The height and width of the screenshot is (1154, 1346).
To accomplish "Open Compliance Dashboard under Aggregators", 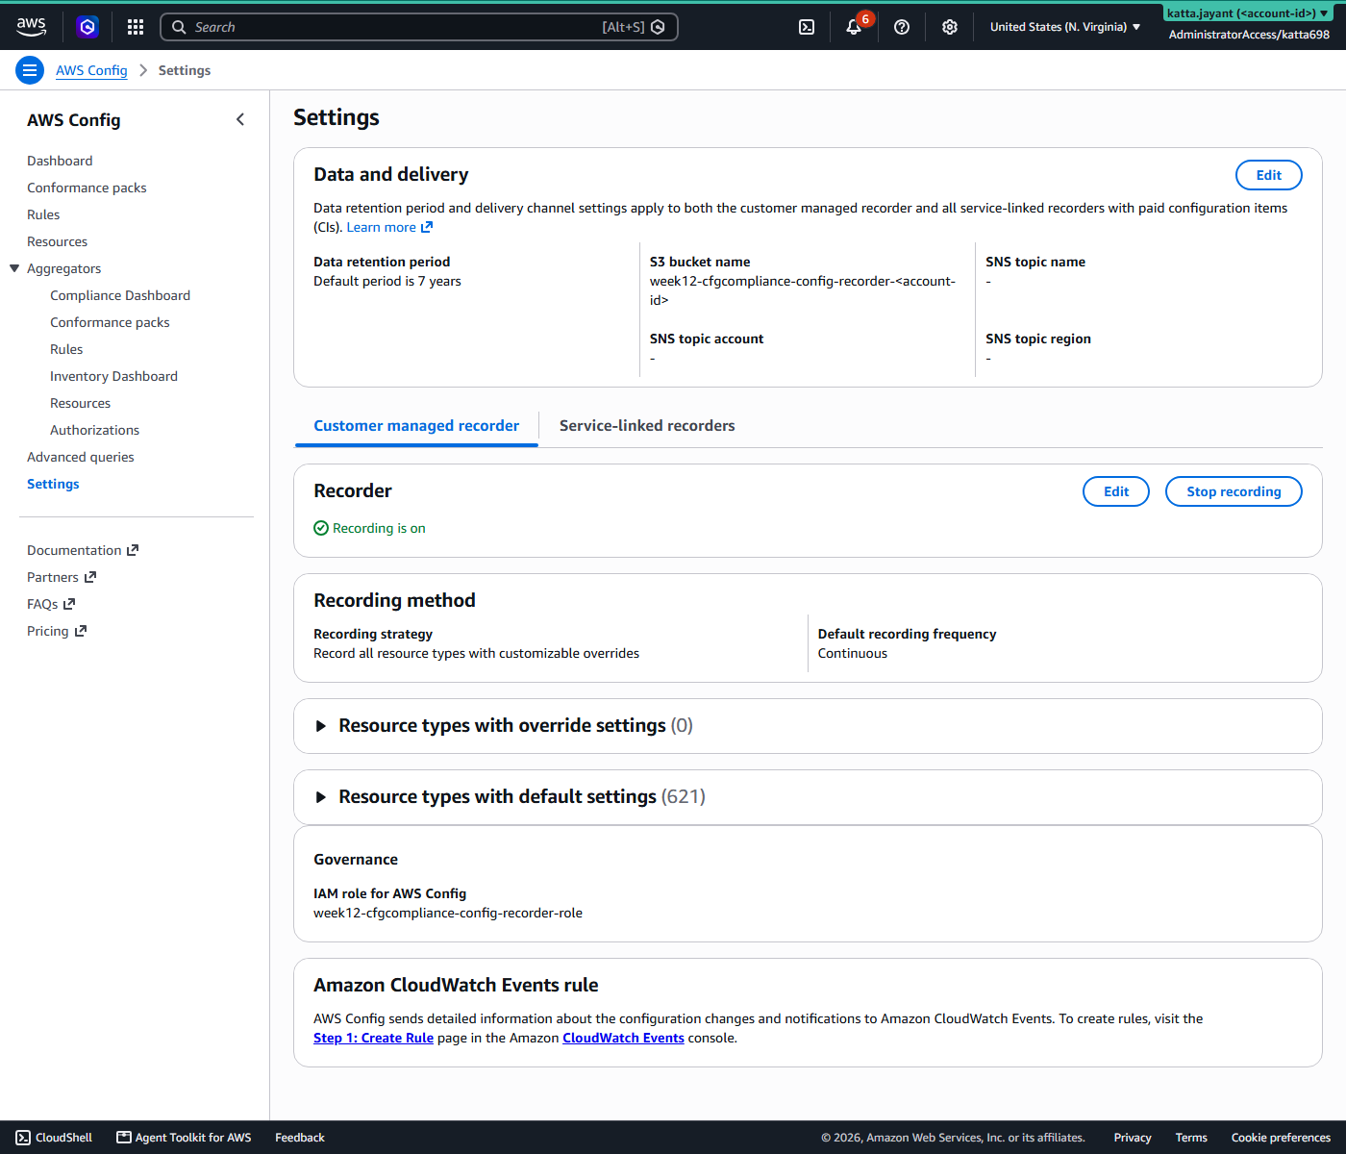I will point(120,295).
